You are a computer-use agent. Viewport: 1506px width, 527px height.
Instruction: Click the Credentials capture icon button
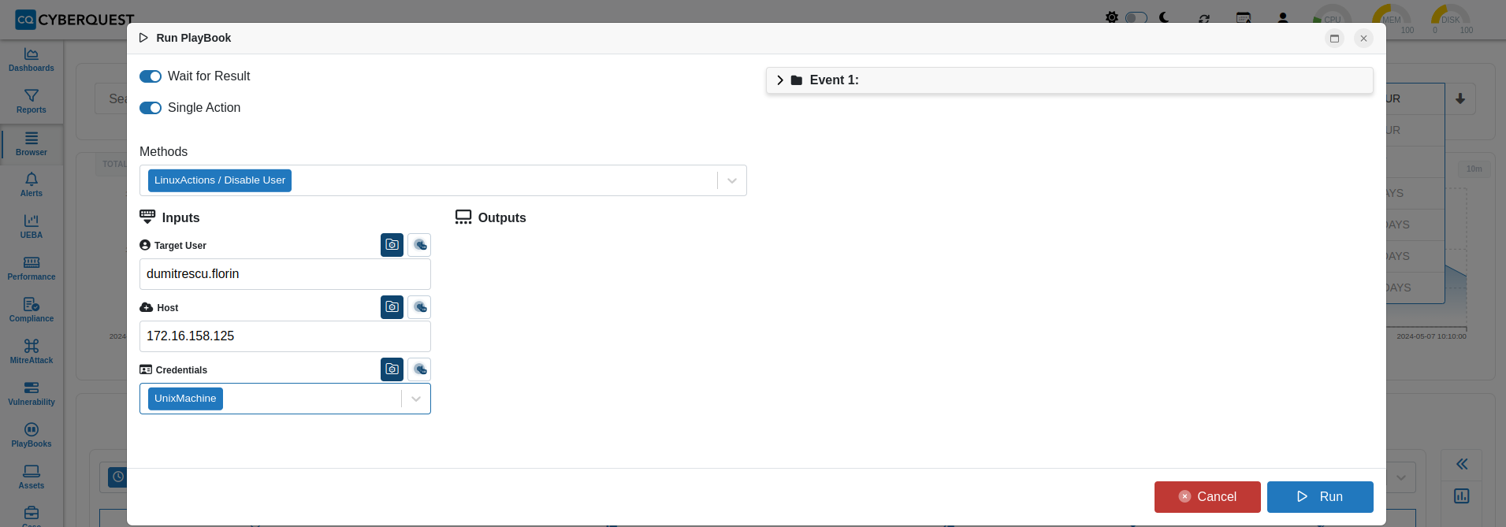pos(392,369)
